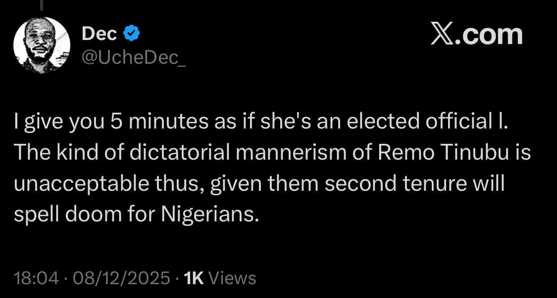This screenshot has height=298, width=557.
Task: Open the 1K view count number
Action: (194, 278)
